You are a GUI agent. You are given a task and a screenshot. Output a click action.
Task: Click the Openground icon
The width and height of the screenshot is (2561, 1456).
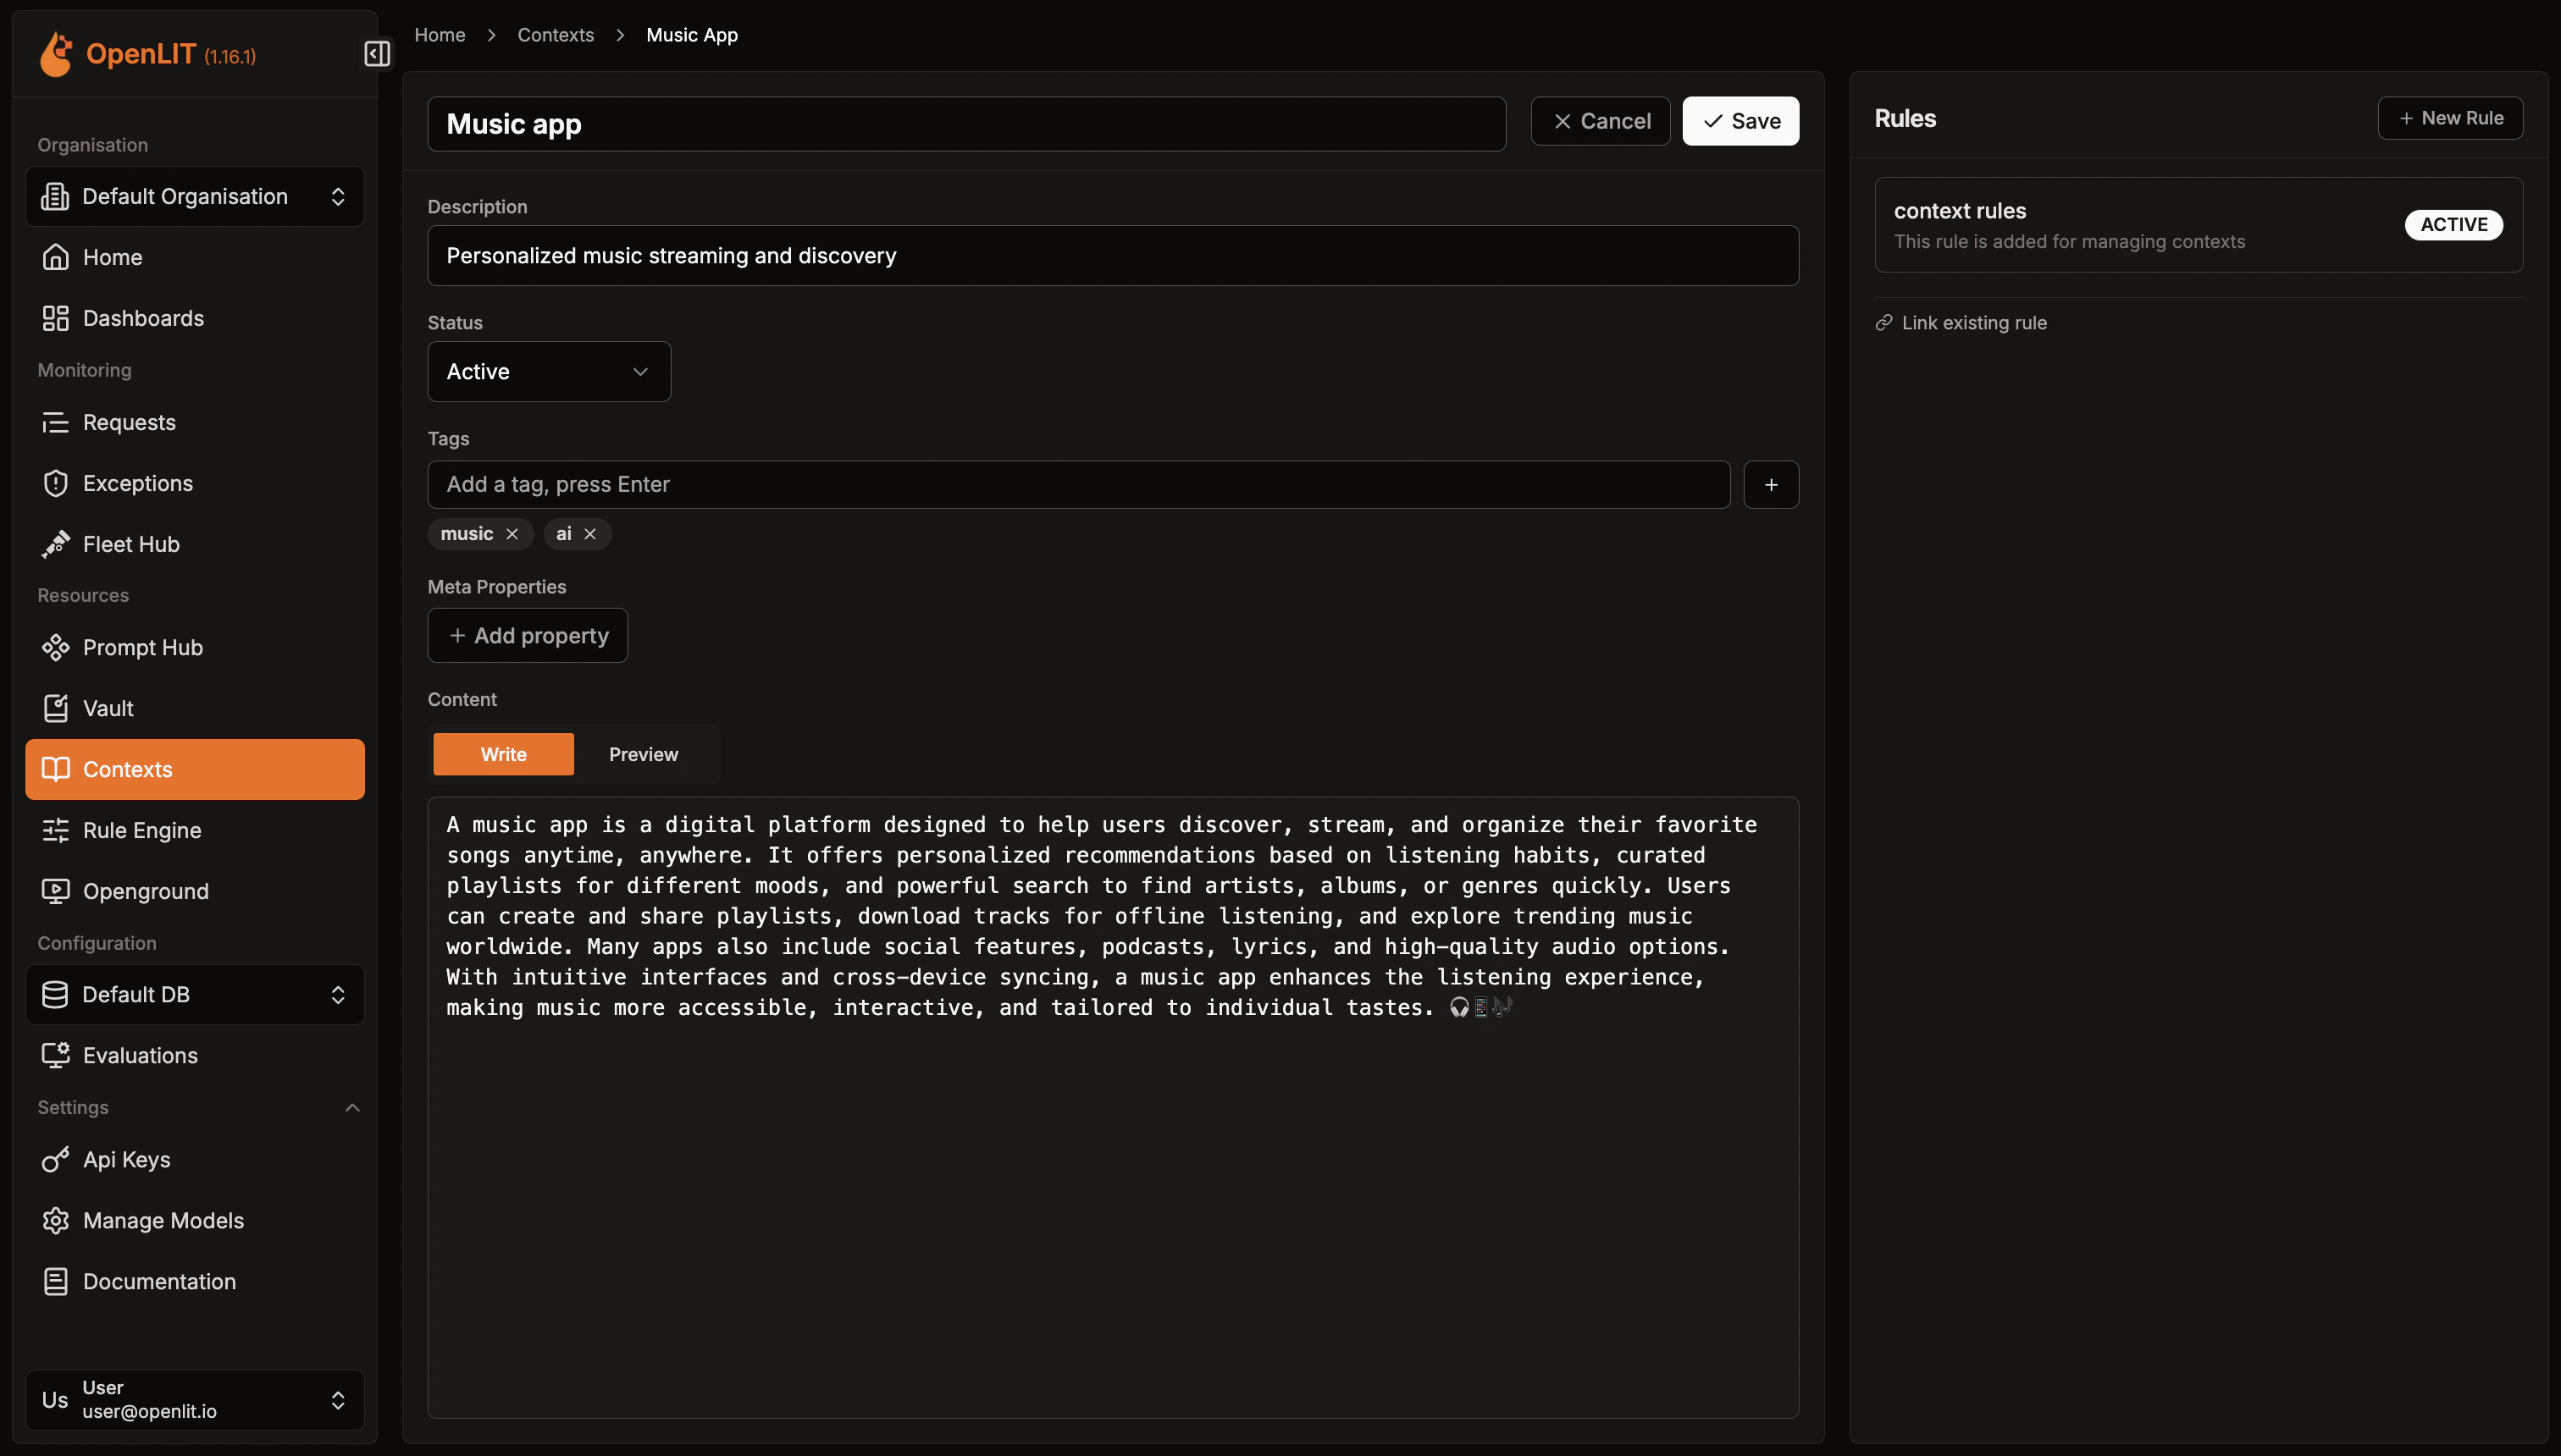pos(56,891)
